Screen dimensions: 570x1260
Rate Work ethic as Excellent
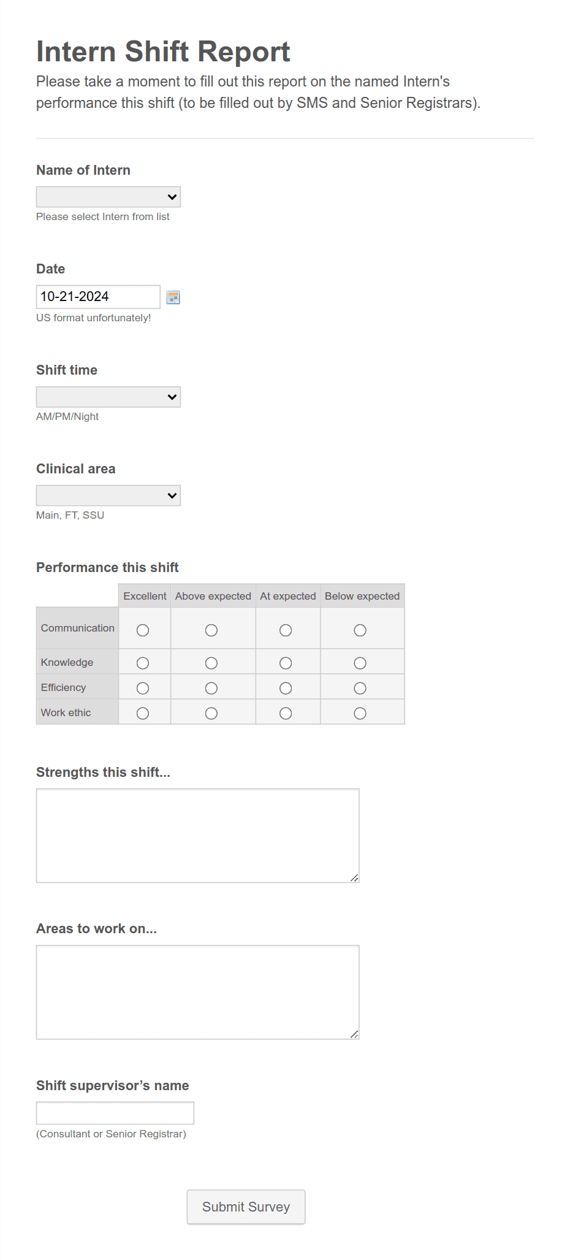point(143,712)
